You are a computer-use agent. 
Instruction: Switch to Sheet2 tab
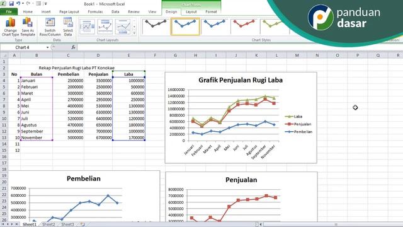coord(48,224)
